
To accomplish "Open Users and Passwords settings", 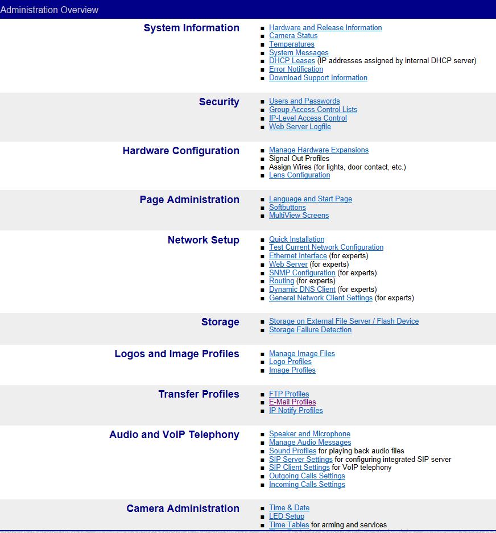I will 304,101.
